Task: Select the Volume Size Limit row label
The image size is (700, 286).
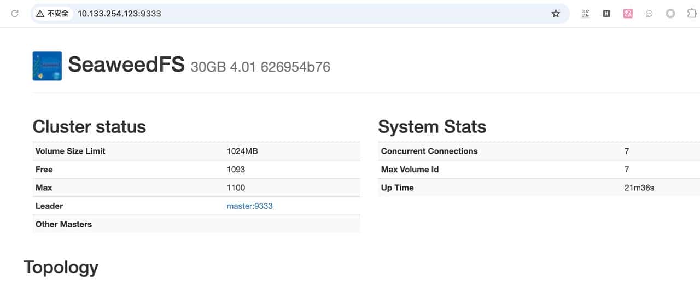Action: click(70, 151)
